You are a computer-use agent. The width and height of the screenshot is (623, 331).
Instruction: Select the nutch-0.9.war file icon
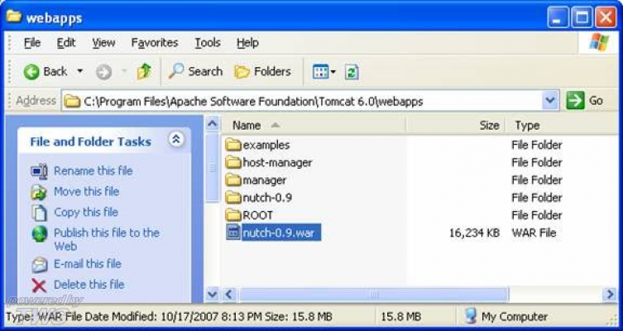pos(233,233)
